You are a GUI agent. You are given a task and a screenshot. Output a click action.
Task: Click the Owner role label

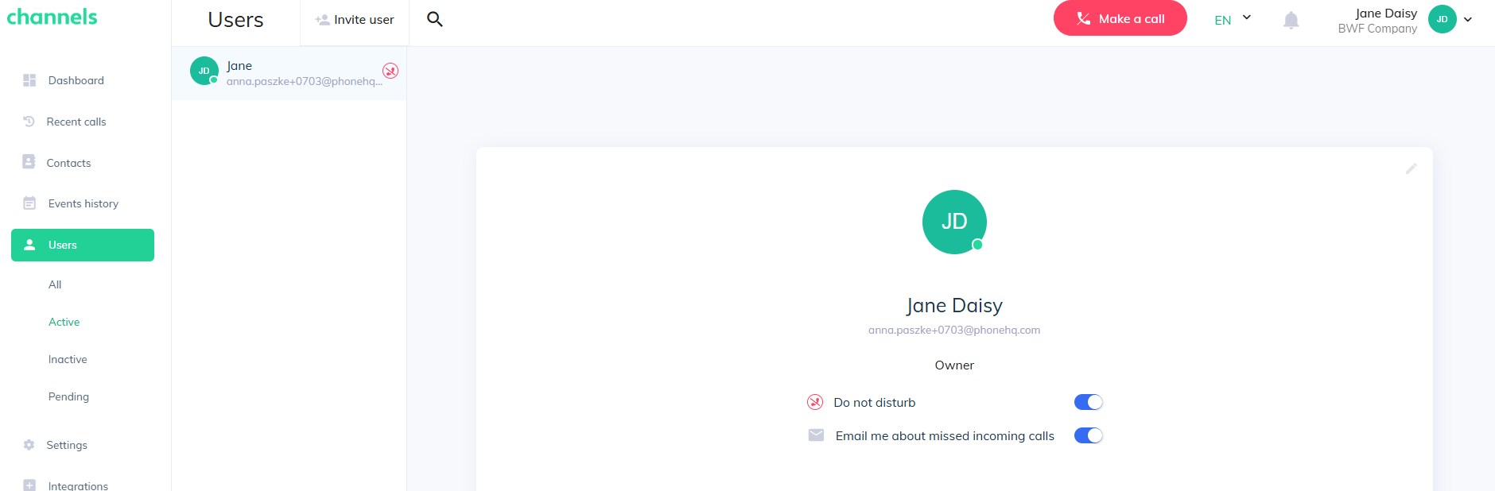click(954, 365)
